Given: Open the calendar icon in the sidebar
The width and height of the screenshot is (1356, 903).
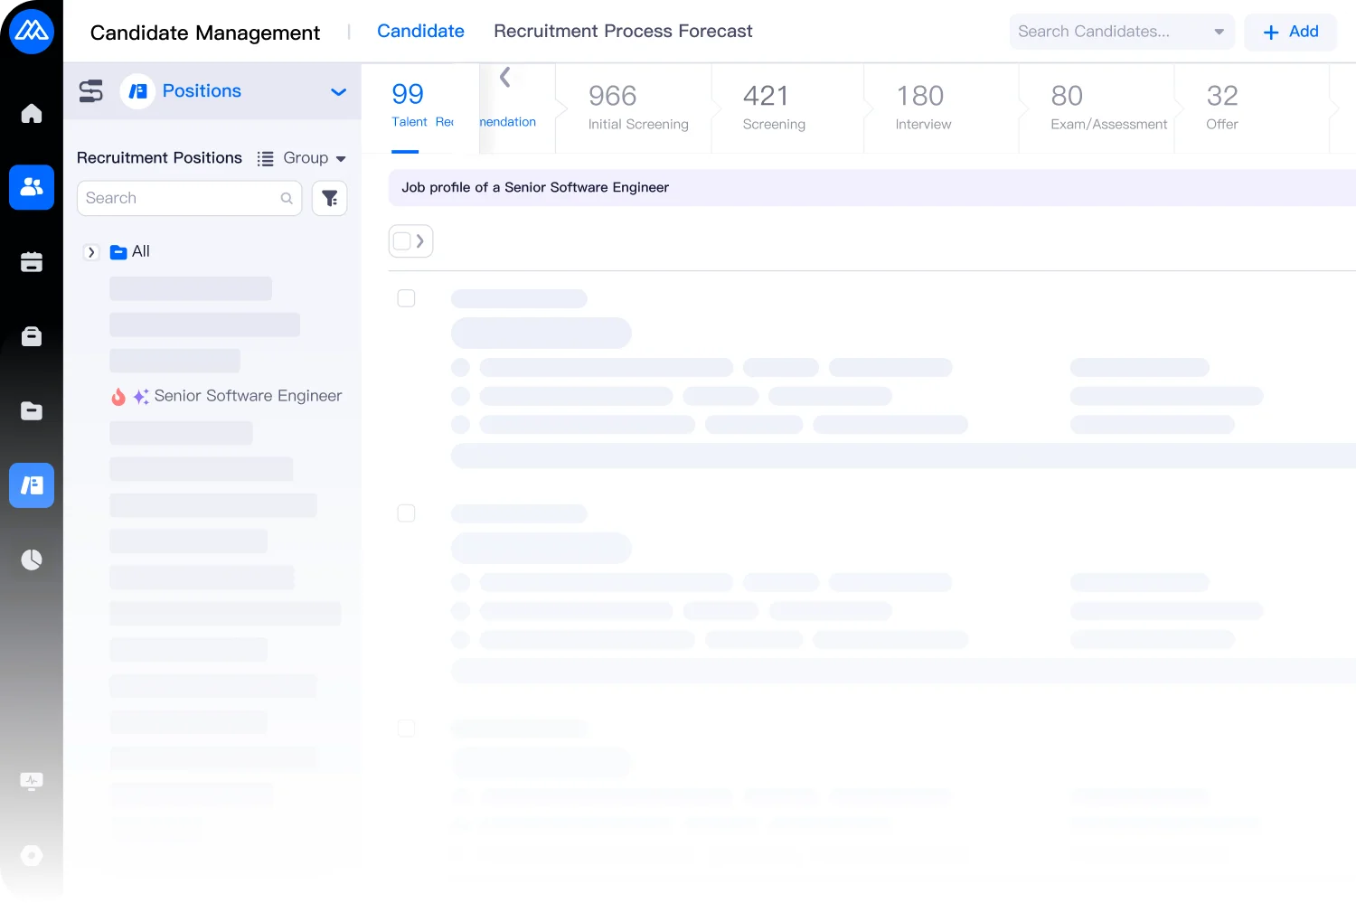Looking at the screenshot, I should click(32, 262).
